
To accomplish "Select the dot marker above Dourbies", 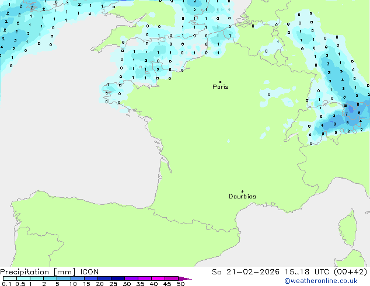I will (x=242, y=191).
